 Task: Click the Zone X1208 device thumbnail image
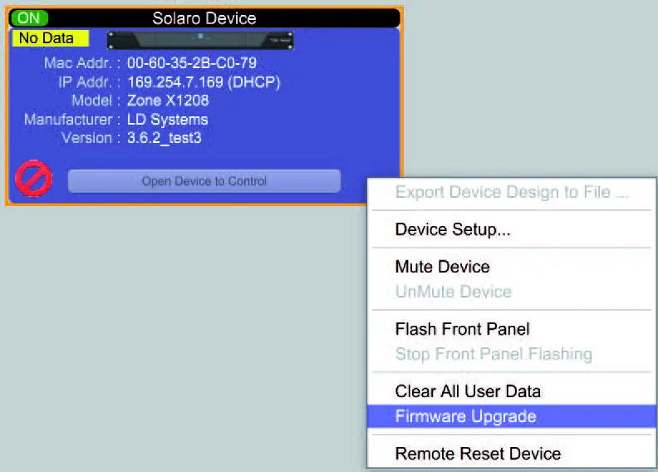tap(200, 40)
